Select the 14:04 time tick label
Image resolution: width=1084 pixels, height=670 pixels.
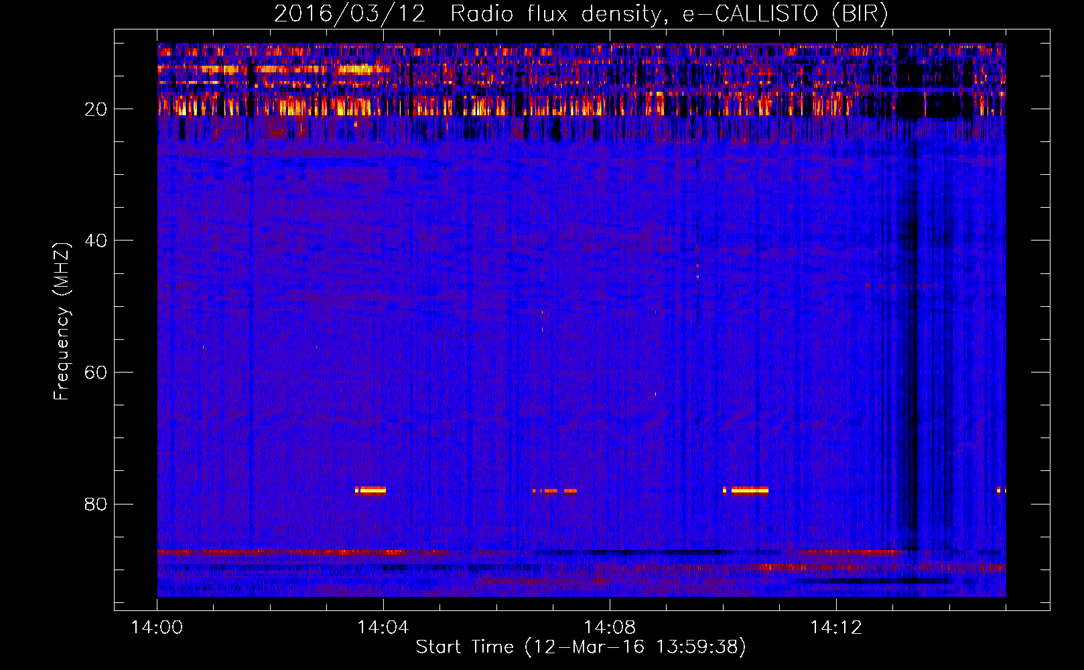coord(383,628)
